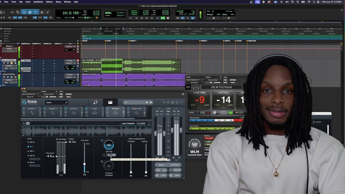The height and width of the screenshot is (194, 345).
Task: Click the Soft Clip amount knob
Action: (109, 145)
